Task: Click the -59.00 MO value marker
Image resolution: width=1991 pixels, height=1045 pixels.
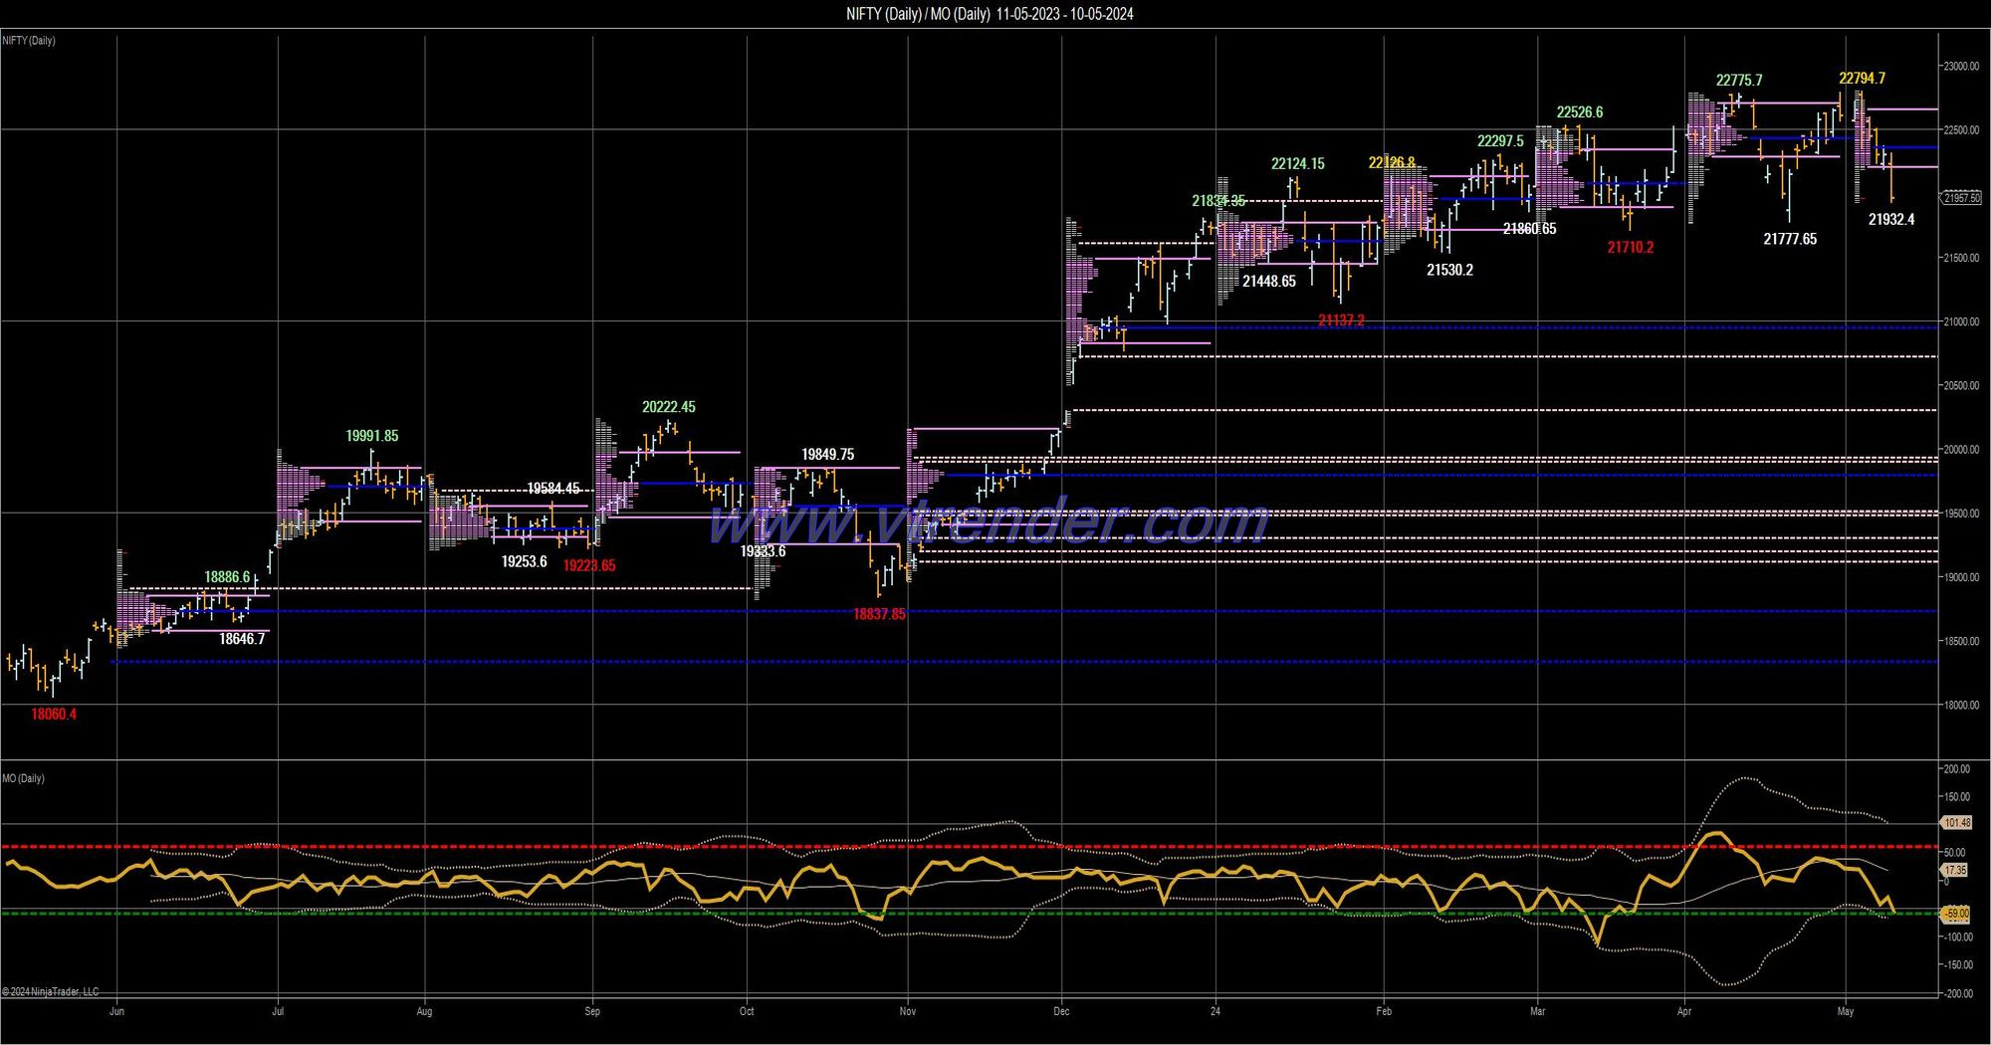Action: click(1955, 914)
